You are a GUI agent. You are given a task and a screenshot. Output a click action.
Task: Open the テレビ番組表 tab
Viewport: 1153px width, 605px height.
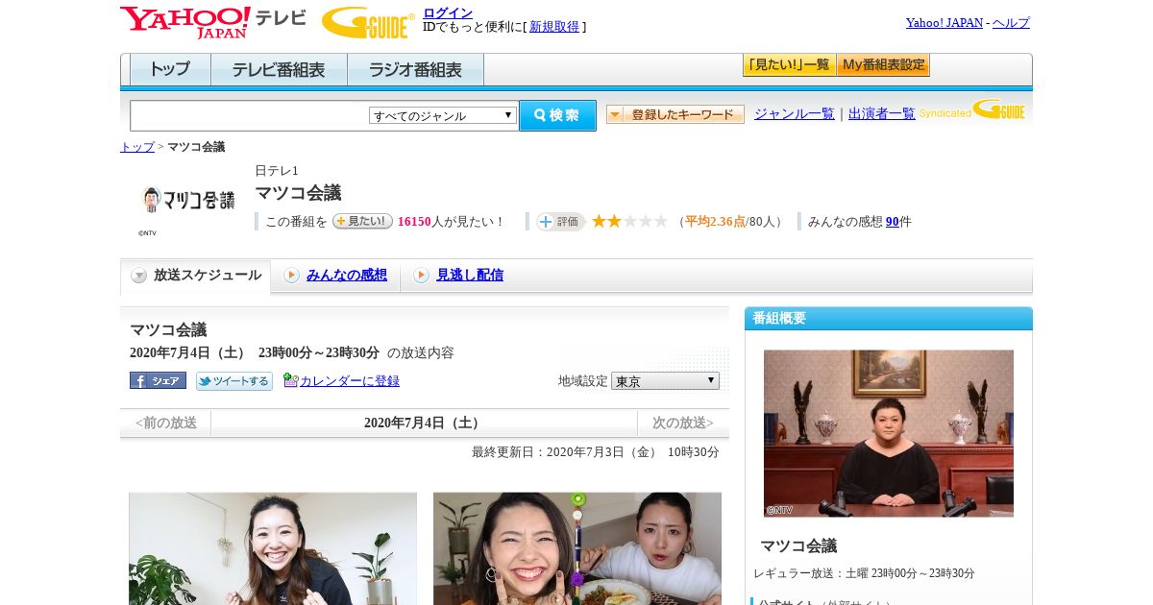click(279, 70)
